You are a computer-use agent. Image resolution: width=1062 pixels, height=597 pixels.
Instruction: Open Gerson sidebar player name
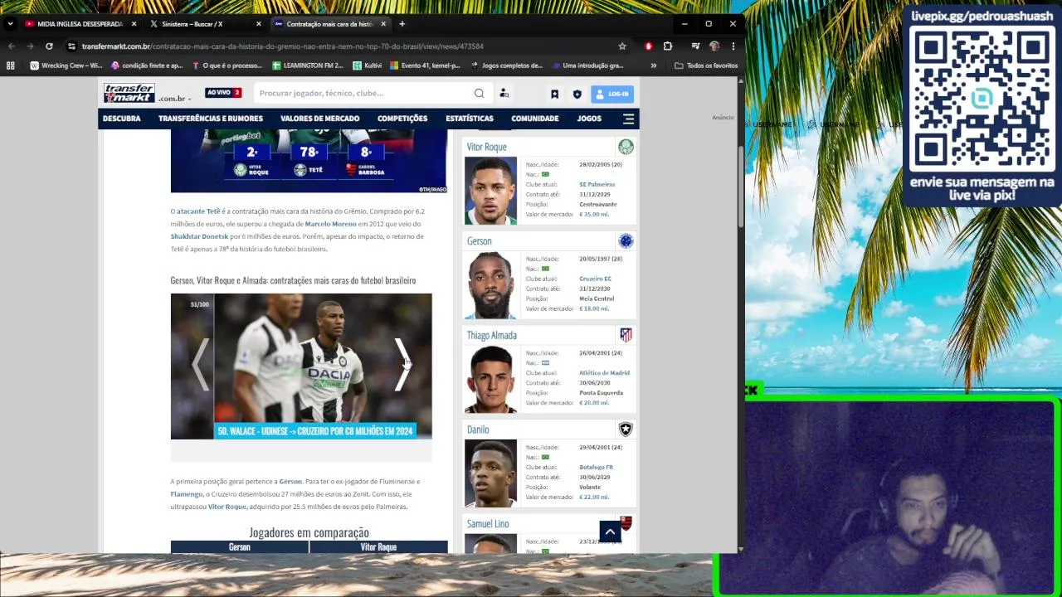[479, 241]
